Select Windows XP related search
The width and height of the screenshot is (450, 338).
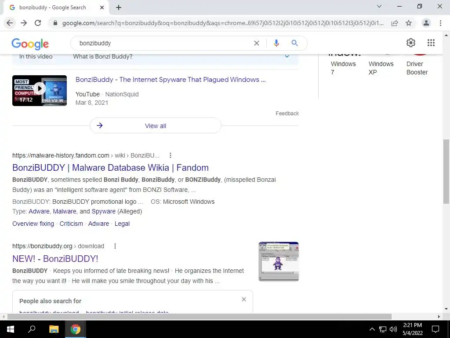[381, 68]
